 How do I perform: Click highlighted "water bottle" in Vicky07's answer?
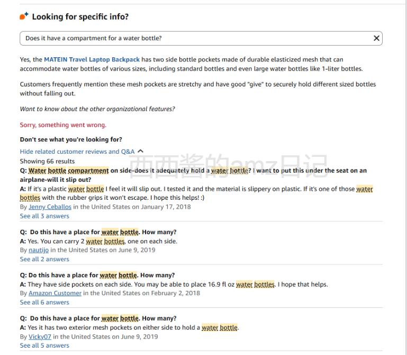point(220,327)
